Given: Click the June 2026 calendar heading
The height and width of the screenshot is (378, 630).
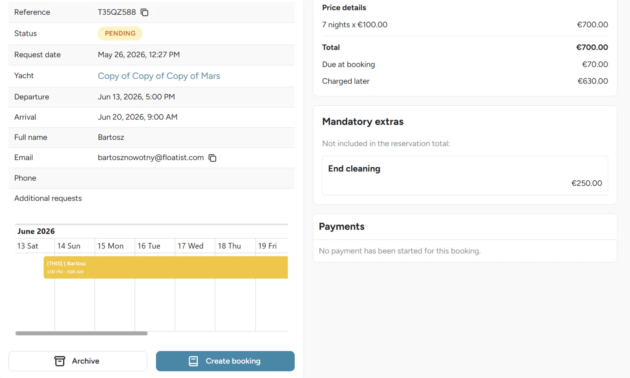Looking at the screenshot, I should (36, 231).
